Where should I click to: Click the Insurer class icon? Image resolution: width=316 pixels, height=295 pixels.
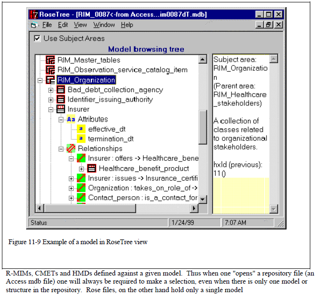[61, 109]
